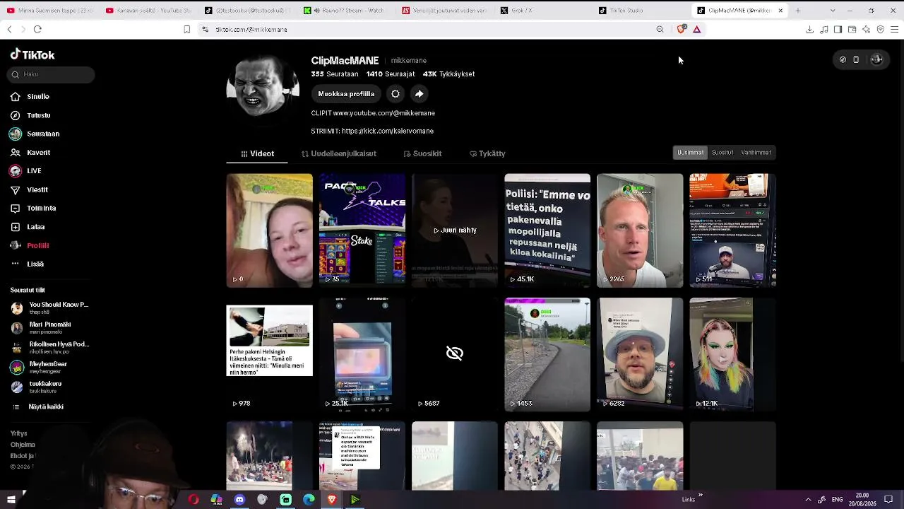Open the browser hamburger menu
Image resolution: width=904 pixels, height=509 pixels.
pyautogui.click(x=894, y=29)
